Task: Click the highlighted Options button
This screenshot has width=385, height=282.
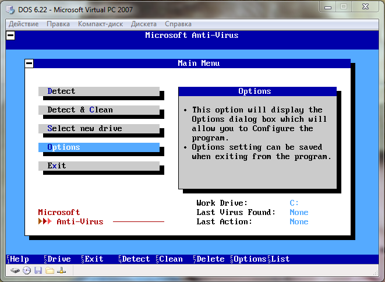Action: tap(99, 147)
